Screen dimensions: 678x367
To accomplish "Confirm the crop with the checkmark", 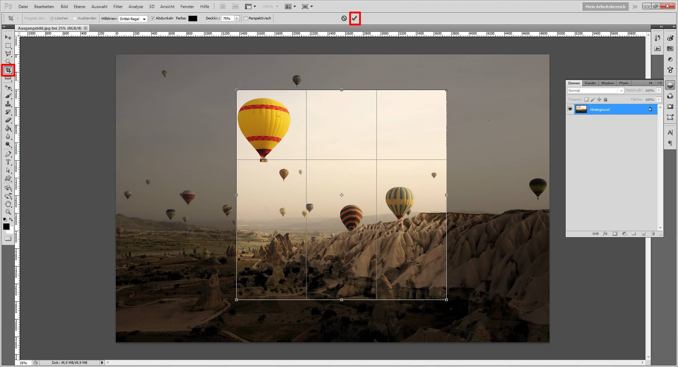I will point(355,18).
